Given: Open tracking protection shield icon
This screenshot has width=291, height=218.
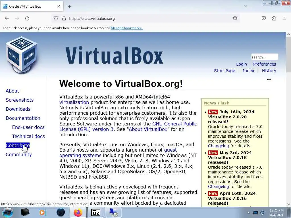Looking at the screenshot, I should [56, 18].
